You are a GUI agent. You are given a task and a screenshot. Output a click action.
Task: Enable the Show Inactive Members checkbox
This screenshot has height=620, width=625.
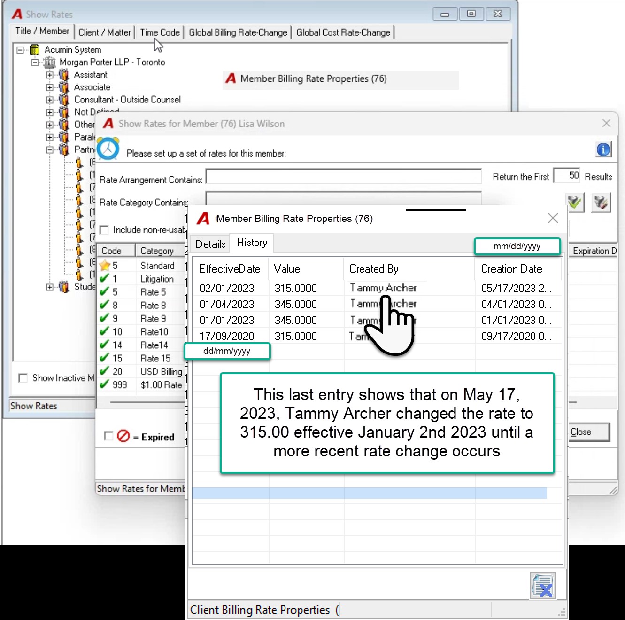[23, 378]
